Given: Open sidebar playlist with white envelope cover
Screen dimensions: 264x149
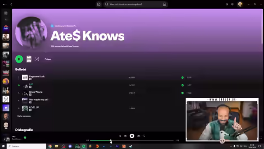Looking at the screenshot, I should [x=6, y=99].
